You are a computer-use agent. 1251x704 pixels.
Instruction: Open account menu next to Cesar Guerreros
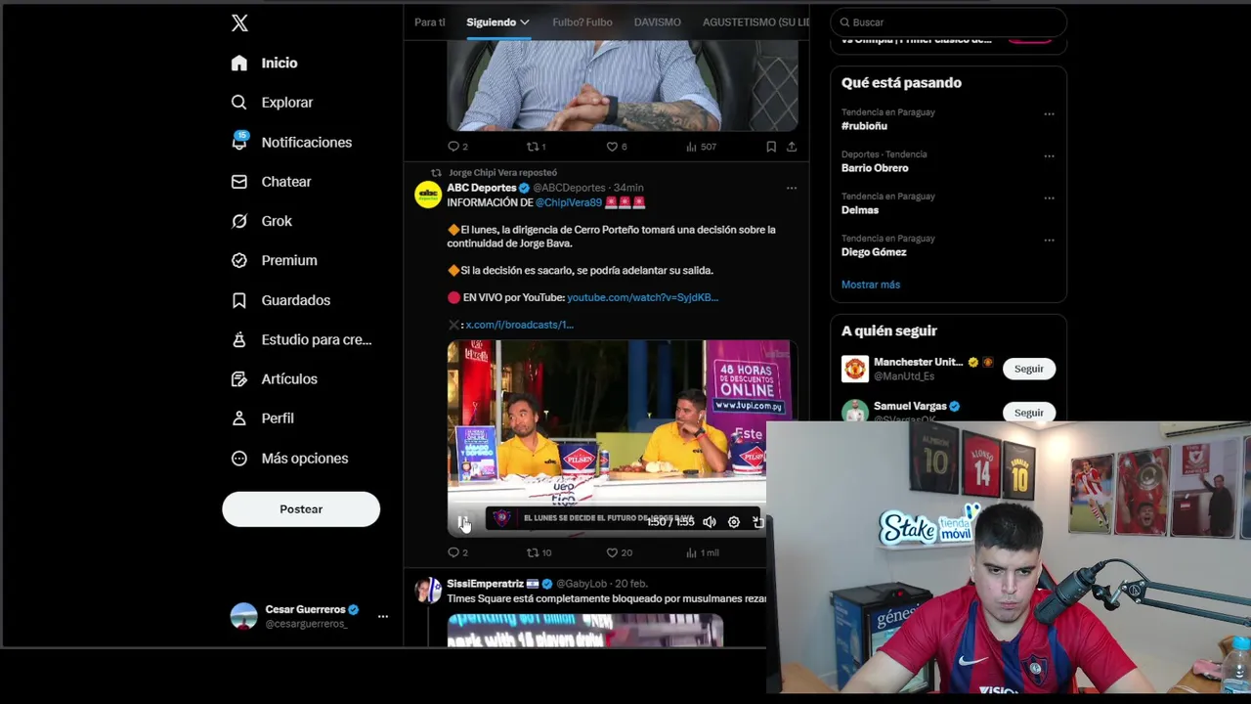tap(383, 616)
